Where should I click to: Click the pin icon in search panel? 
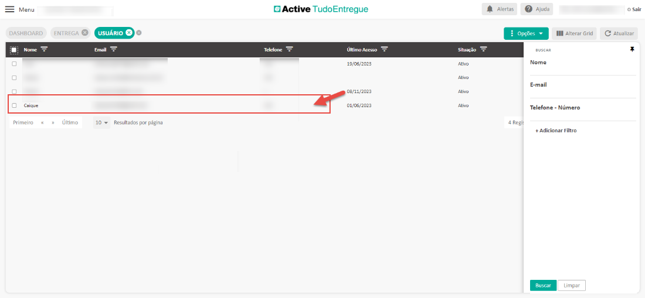(x=632, y=50)
